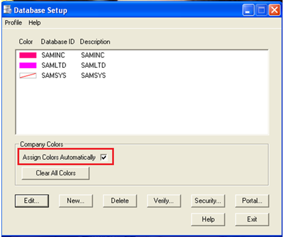Click the Exit button
The width and height of the screenshot is (283, 237).
(252, 219)
